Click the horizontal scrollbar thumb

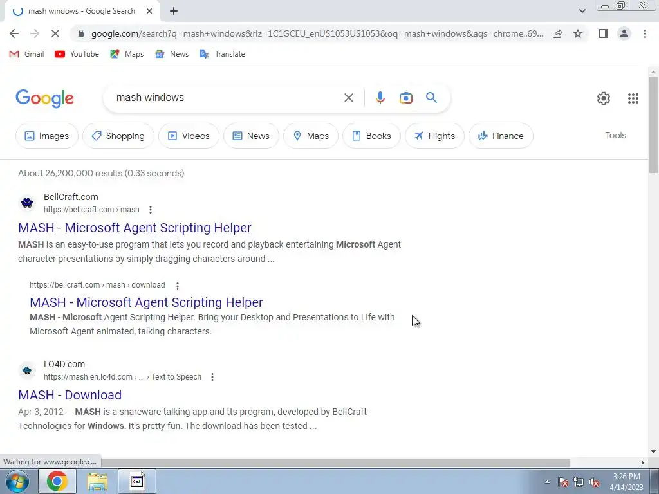coord(335,462)
